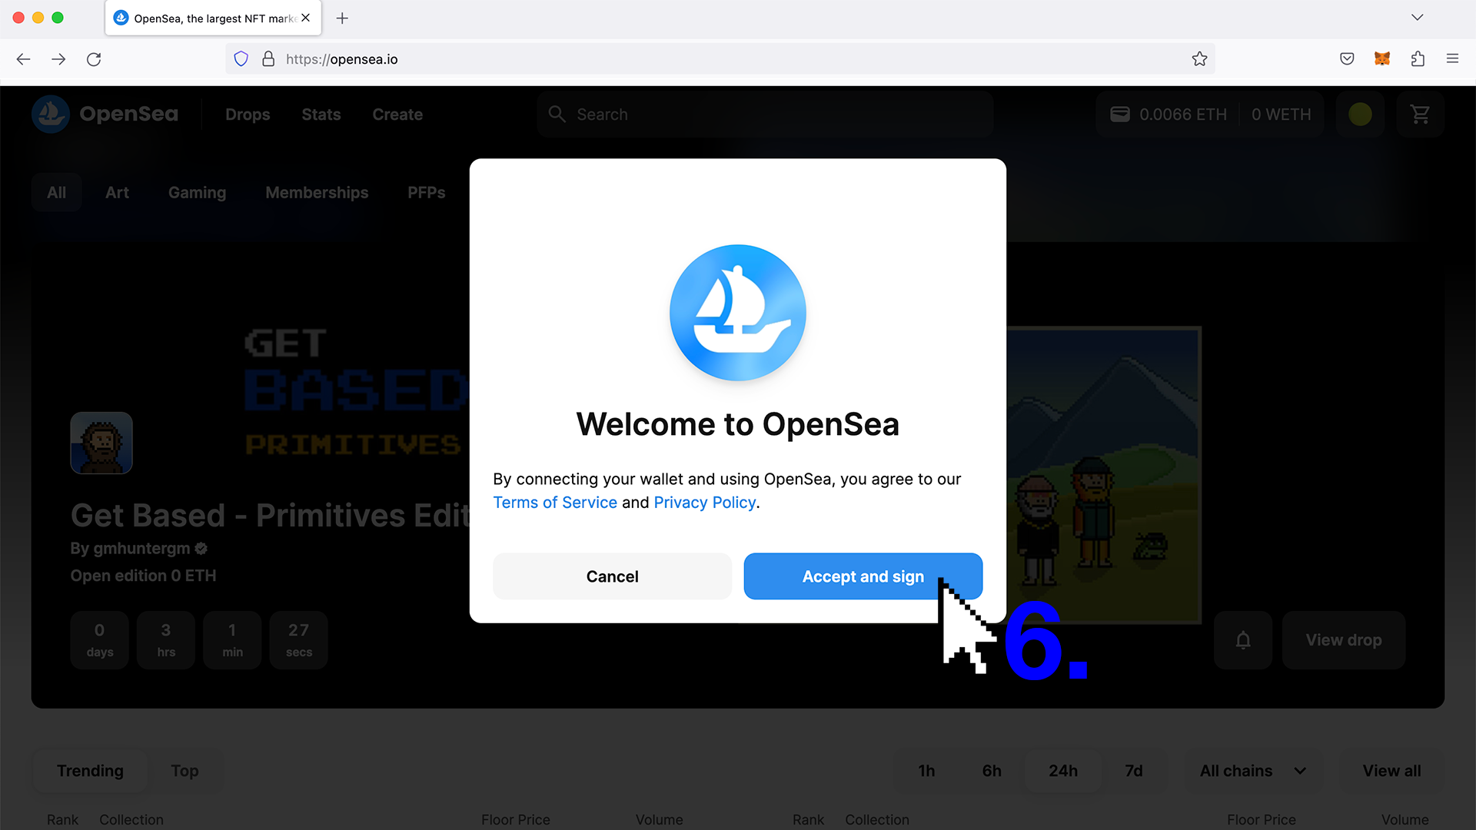1476x830 pixels.
Task: Open the Pocket save icon
Action: (1347, 59)
